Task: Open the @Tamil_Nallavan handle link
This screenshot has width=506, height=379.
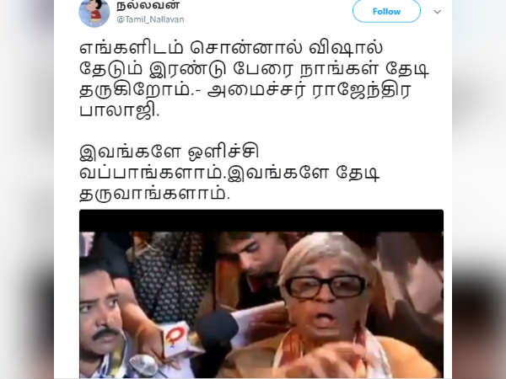Action: pyautogui.click(x=150, y=19)
